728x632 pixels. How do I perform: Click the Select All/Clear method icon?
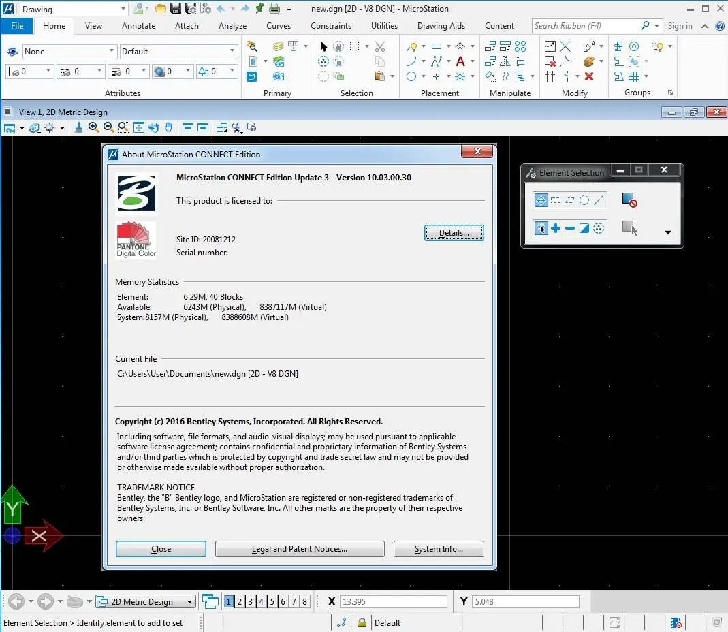click(599, 228)
